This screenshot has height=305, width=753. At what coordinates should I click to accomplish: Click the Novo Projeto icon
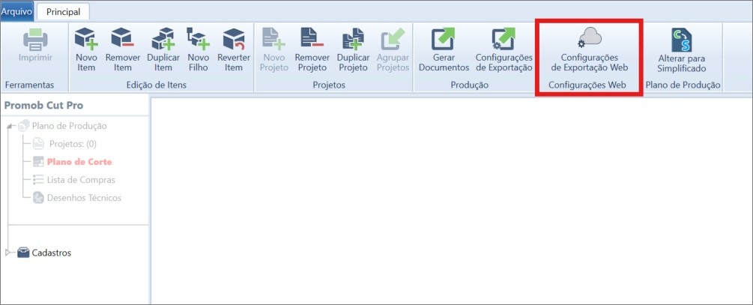[x=273, y=40]
